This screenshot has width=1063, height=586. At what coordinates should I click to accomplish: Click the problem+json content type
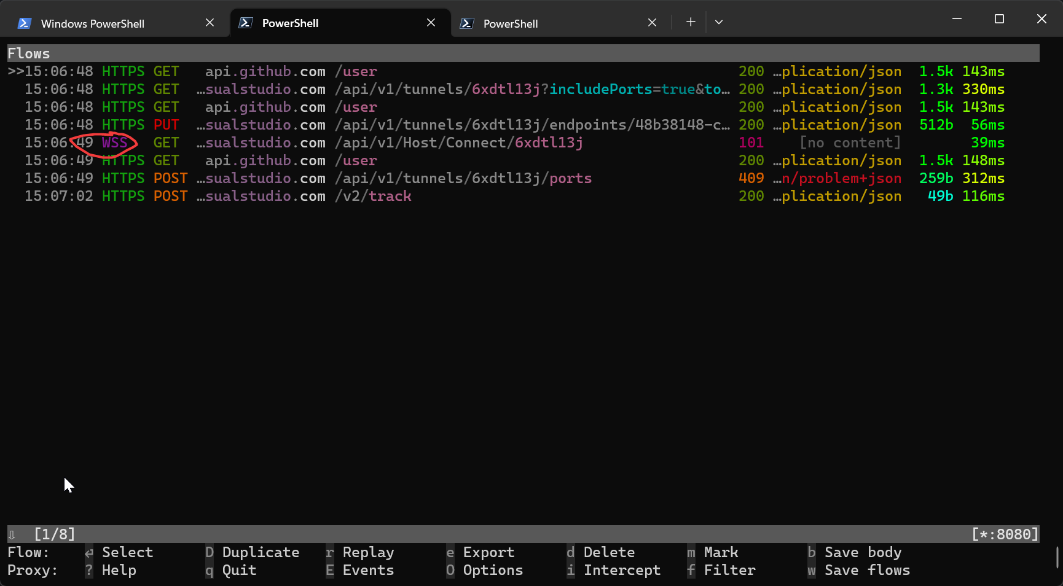click(x=837, y=178)
